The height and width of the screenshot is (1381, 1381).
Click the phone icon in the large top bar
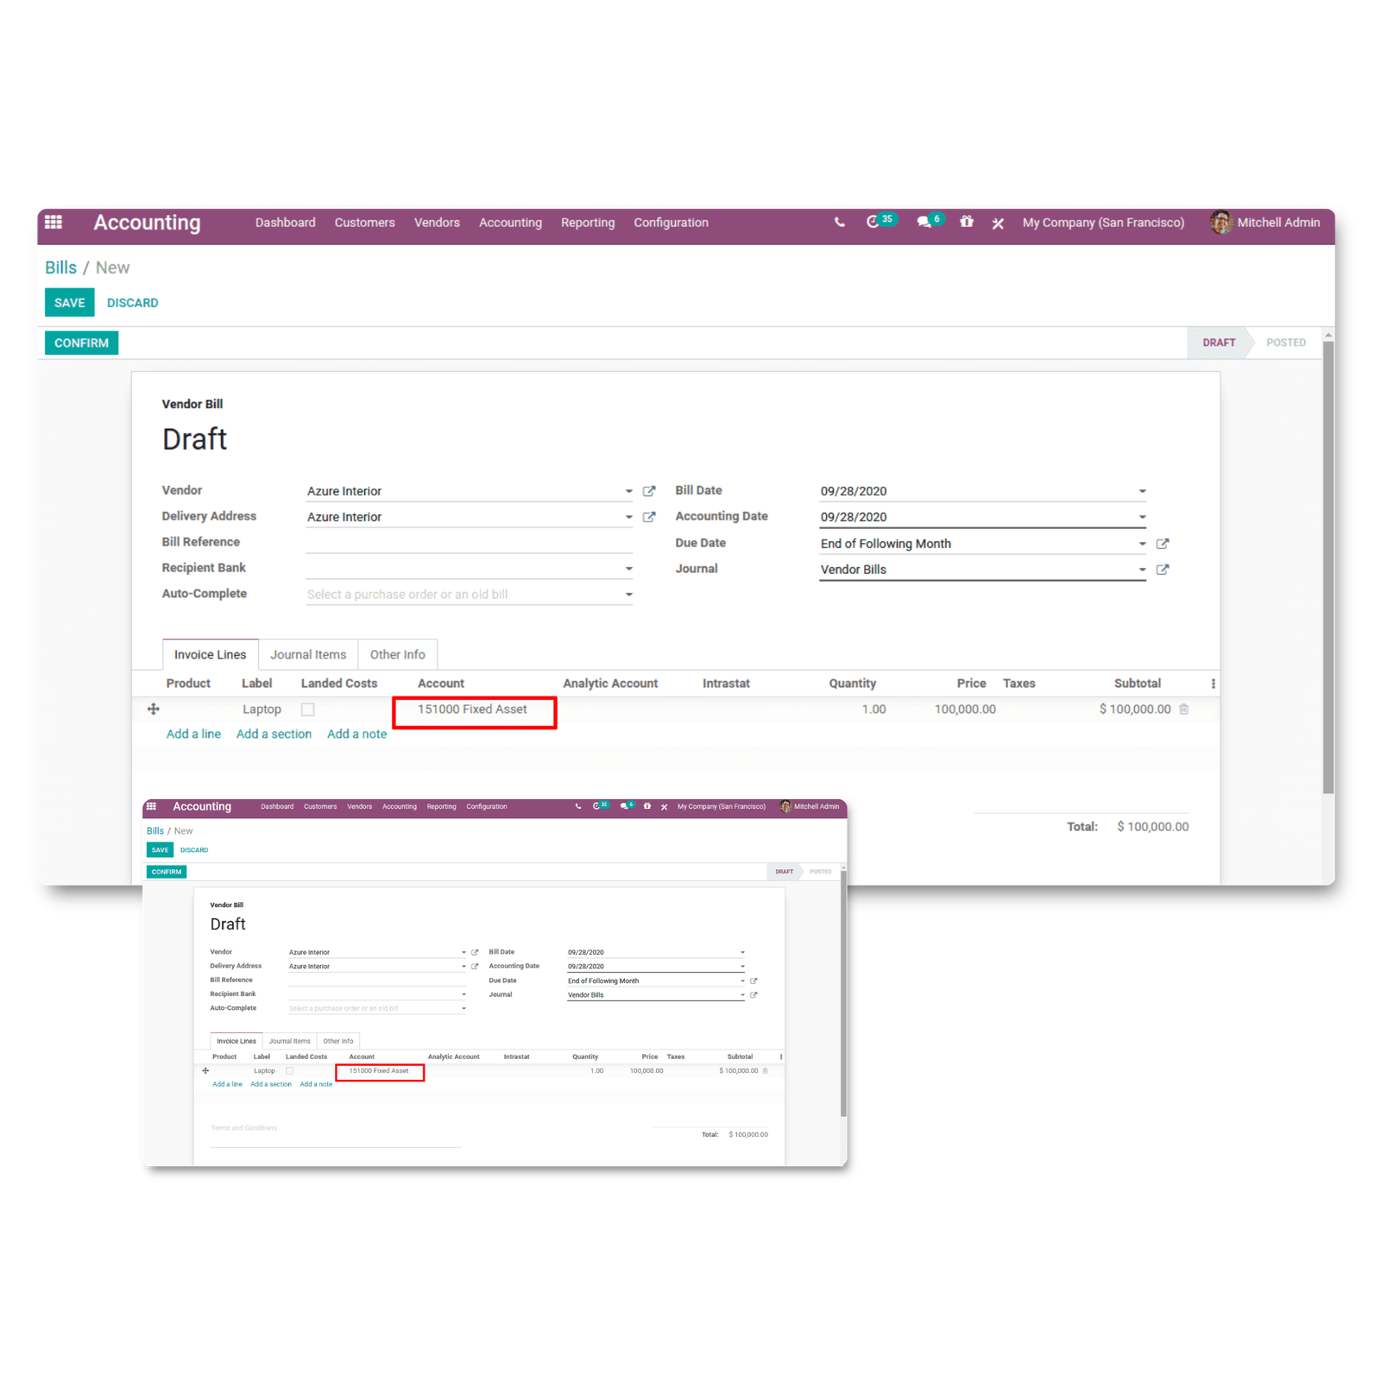coord(839,223)
